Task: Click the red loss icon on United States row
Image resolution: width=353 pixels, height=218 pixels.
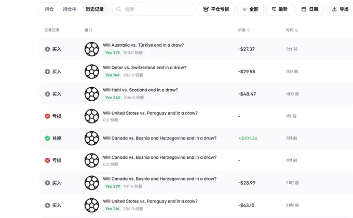Action: [47, 116]
